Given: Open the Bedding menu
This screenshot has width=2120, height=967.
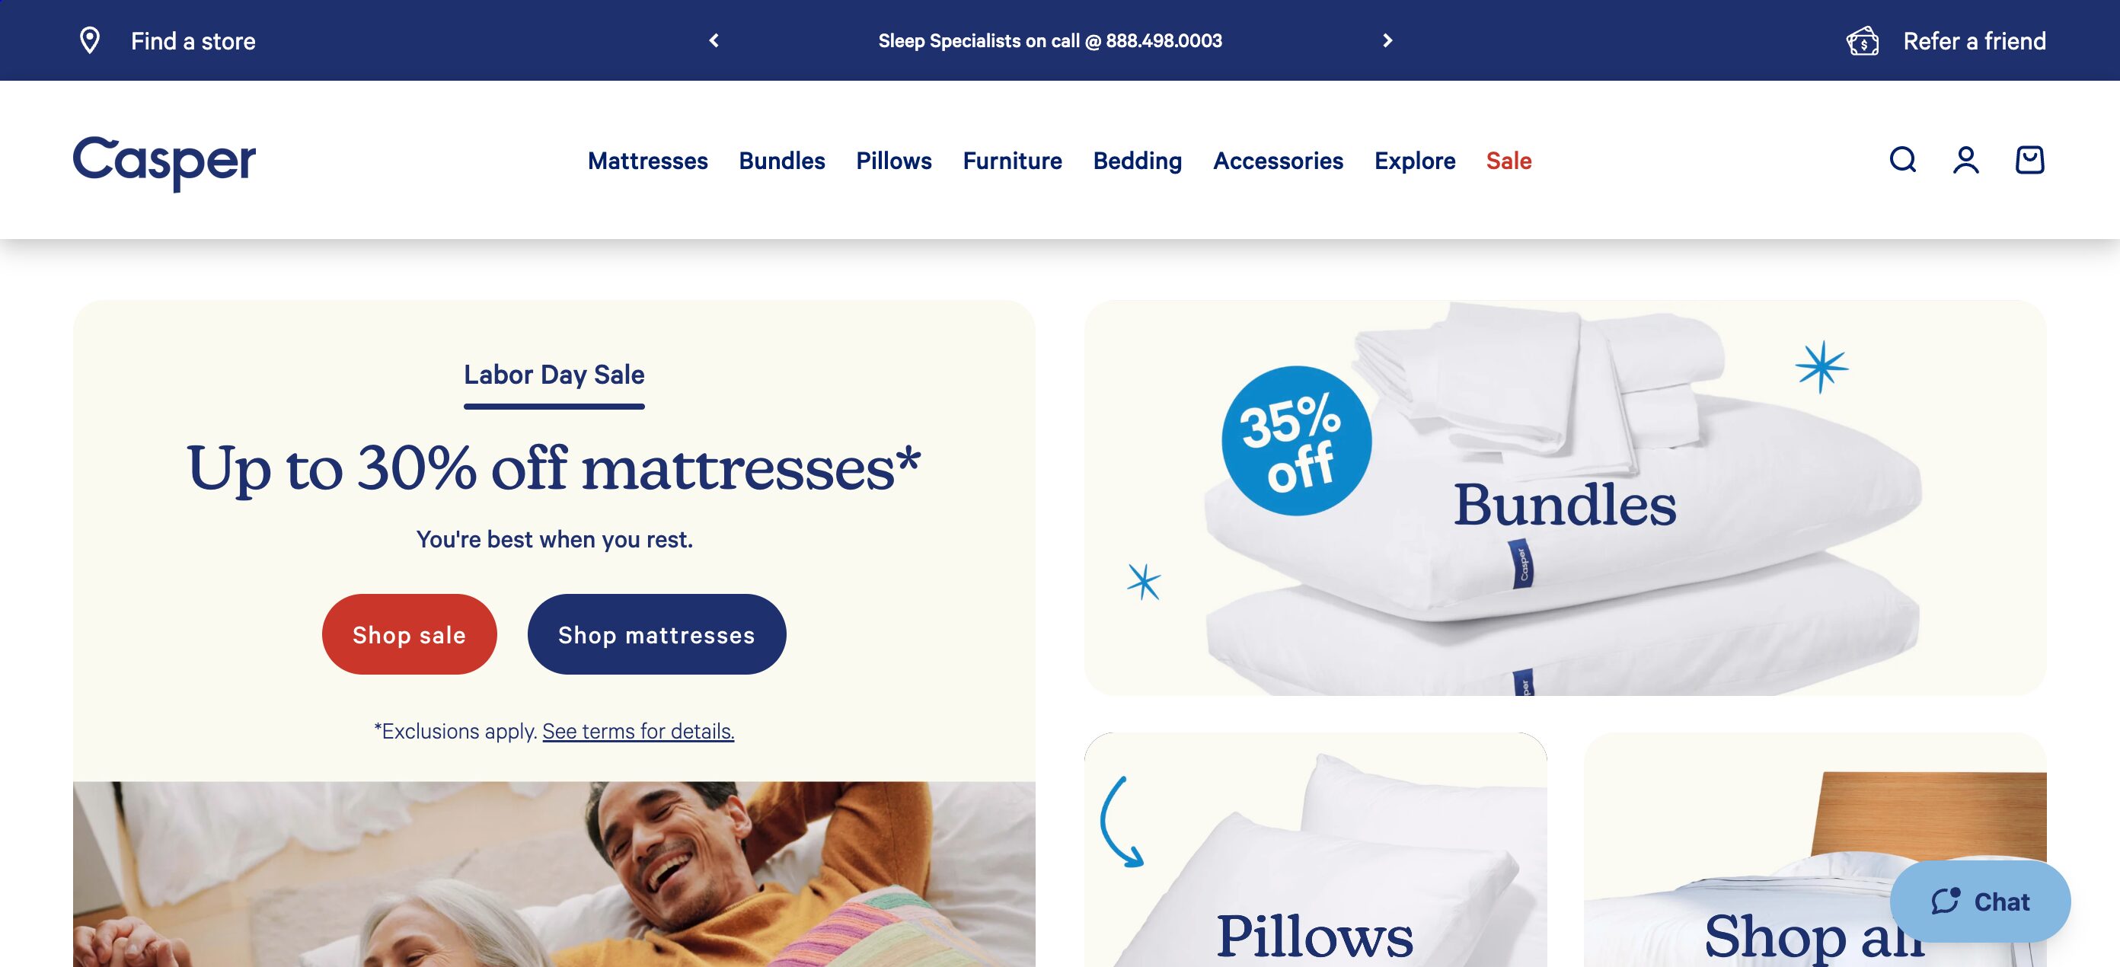Looking at the screenshot, I should tap(1138, 161).
